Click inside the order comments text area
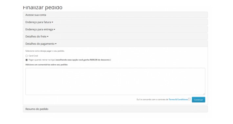The width and height of the screenshot is (233, 124). 115,81
